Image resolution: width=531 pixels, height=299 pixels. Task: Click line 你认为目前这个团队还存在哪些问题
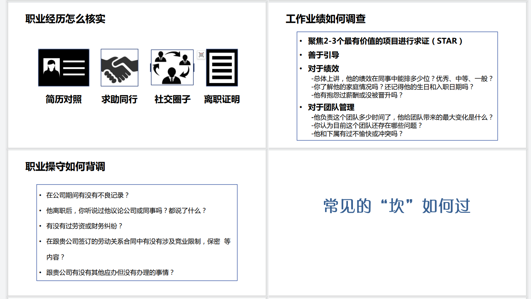click(x=367, y=126)
